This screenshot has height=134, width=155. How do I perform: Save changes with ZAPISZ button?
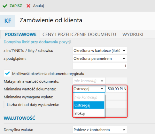tap(12, 6)
